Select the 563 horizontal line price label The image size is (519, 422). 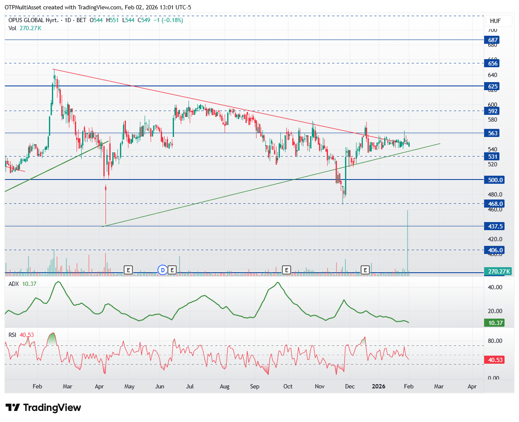coord(493,133)
